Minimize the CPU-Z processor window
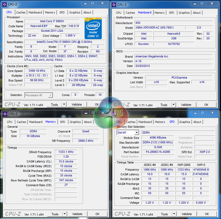 click(85, 4)
